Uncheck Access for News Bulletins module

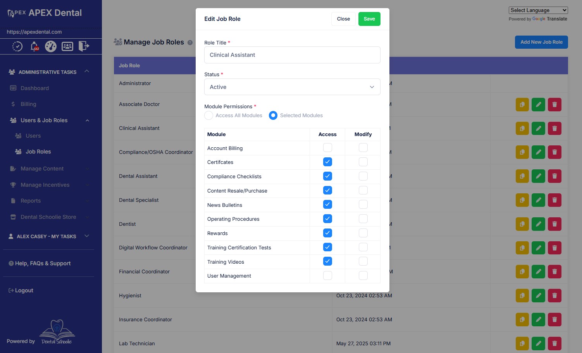(327, 205)
